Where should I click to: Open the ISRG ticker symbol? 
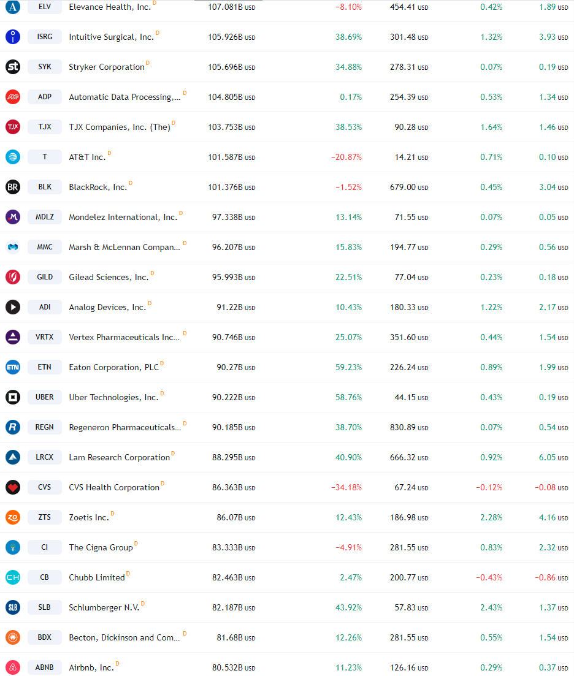45,37
